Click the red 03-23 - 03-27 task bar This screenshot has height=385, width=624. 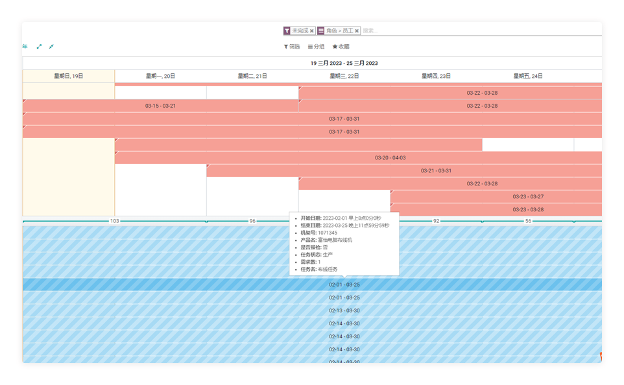pos(527,196)
